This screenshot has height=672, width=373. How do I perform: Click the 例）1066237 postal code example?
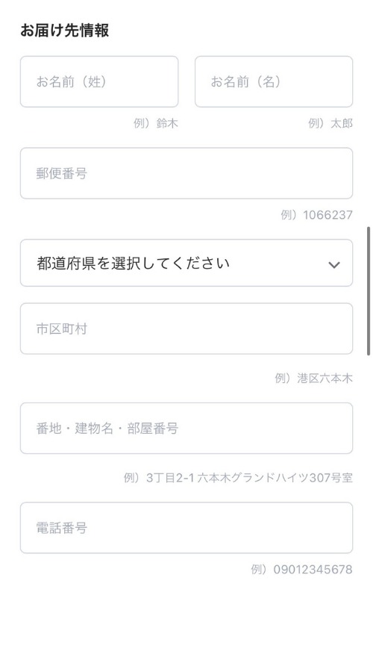point(316,215)
